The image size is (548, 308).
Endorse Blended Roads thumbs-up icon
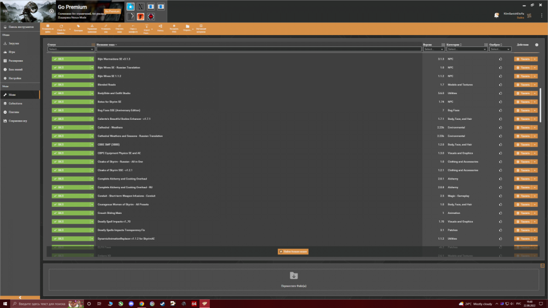[500, 85]
